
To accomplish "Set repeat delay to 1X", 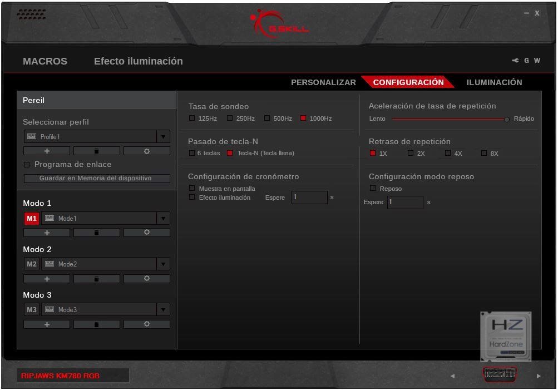I will 373,153.
